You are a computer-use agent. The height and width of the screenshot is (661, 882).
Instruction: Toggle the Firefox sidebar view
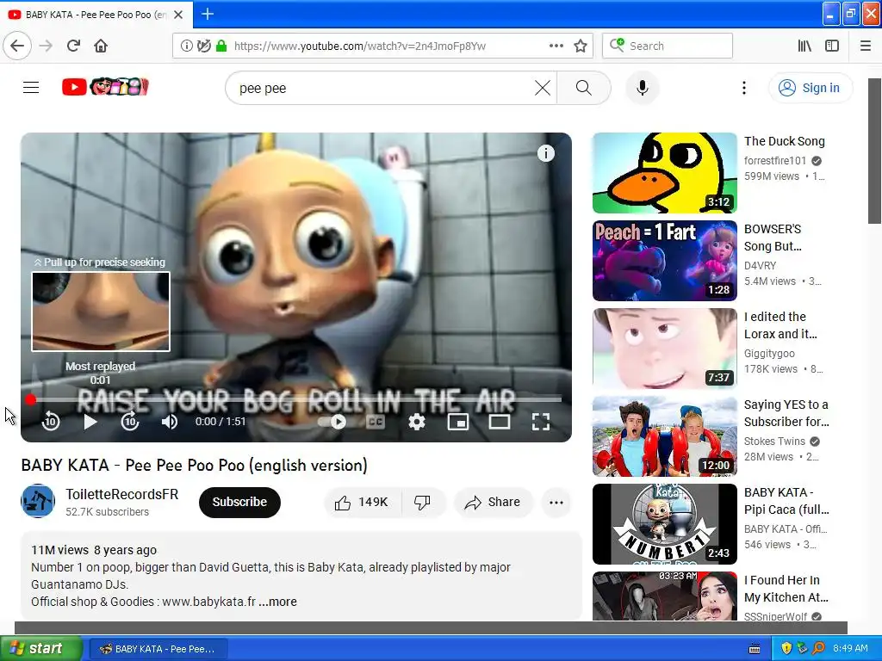click(832, 46)
